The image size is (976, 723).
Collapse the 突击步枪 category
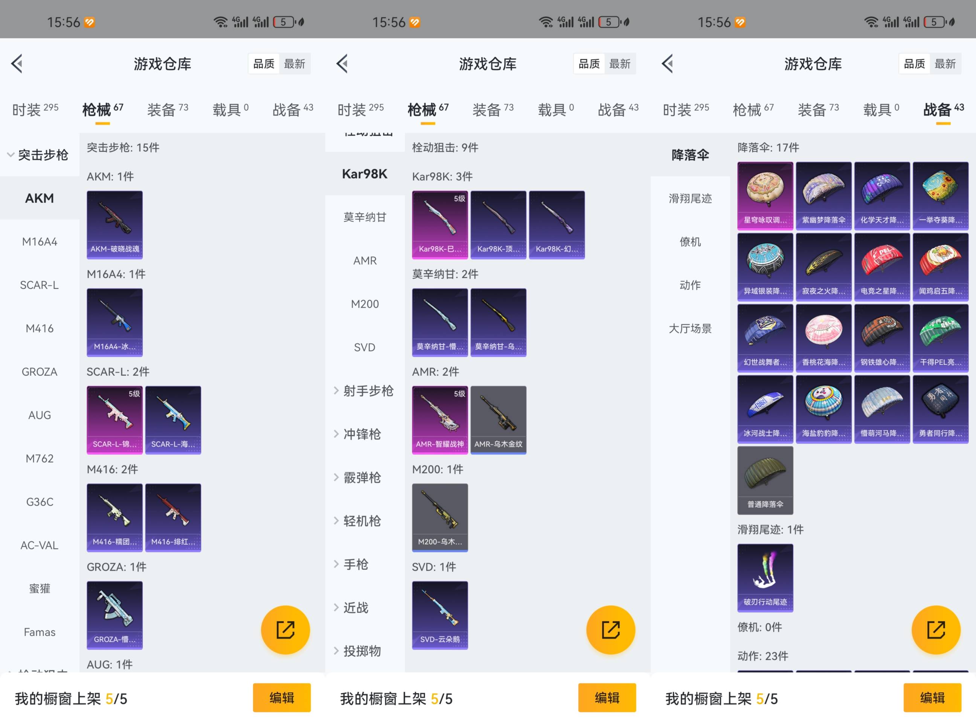(38, 155)
